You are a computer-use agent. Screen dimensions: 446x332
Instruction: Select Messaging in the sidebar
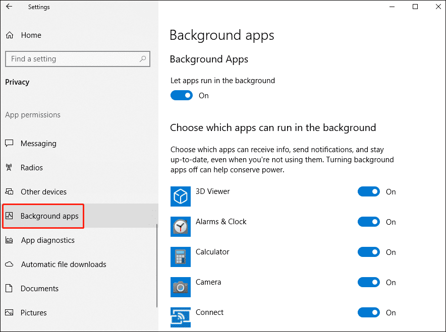tap(79, 143)
